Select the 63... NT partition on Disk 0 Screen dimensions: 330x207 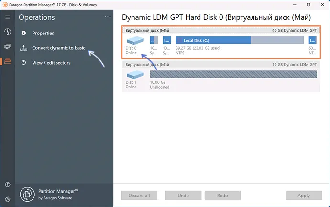[313, 40]
